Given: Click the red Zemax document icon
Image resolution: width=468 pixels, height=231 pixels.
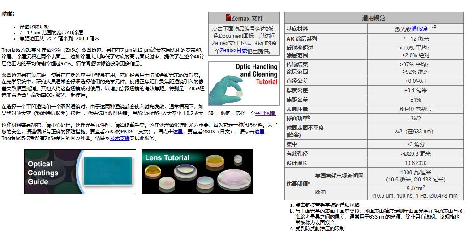Looking at the screenshot, I should 228,17.
